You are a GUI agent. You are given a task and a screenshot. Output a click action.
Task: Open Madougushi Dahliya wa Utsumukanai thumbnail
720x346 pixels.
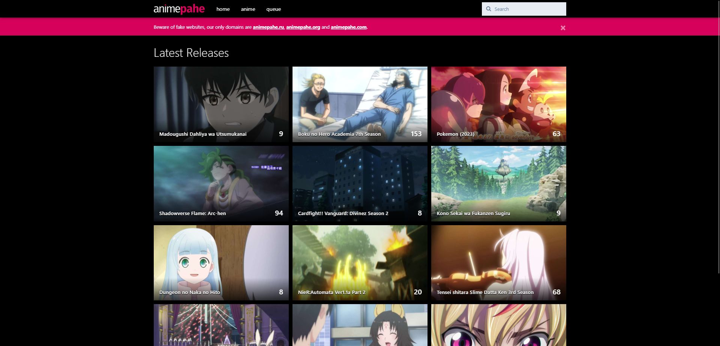pyautogui.click(x=221, y=104)
